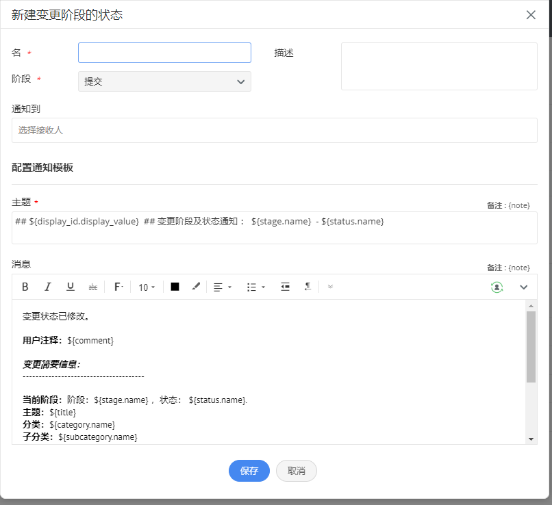Click the 保存 button

tap(249, 471)
